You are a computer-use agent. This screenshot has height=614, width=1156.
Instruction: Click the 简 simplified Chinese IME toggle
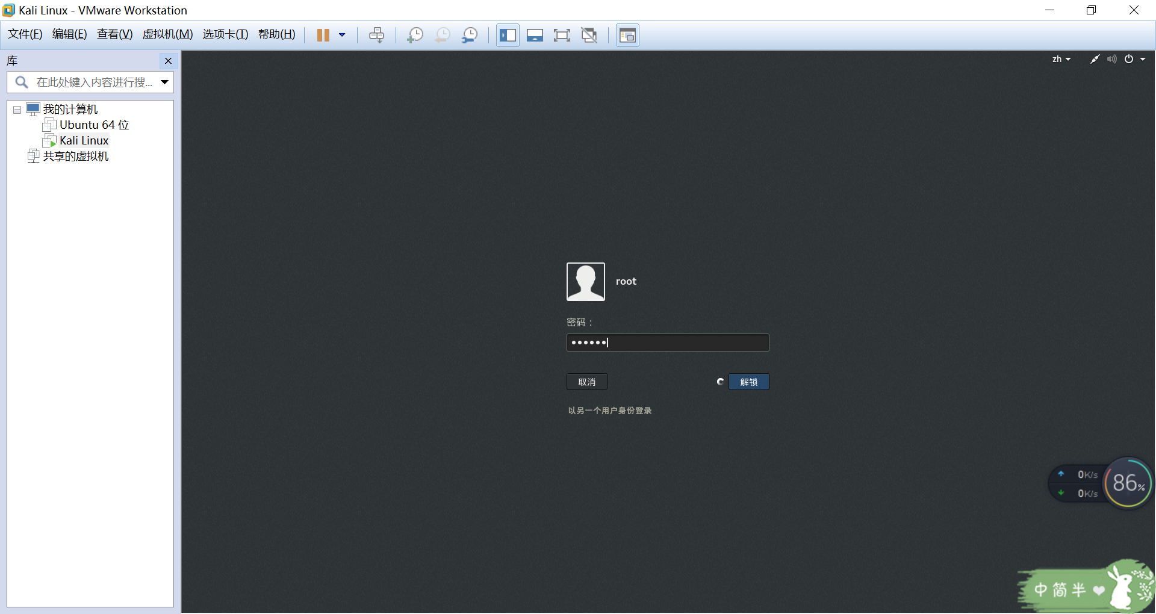coord(1060,589)
